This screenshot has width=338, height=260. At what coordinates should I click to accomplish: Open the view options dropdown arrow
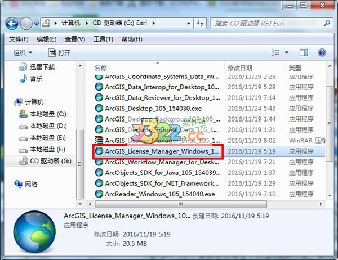pos(287,52)
